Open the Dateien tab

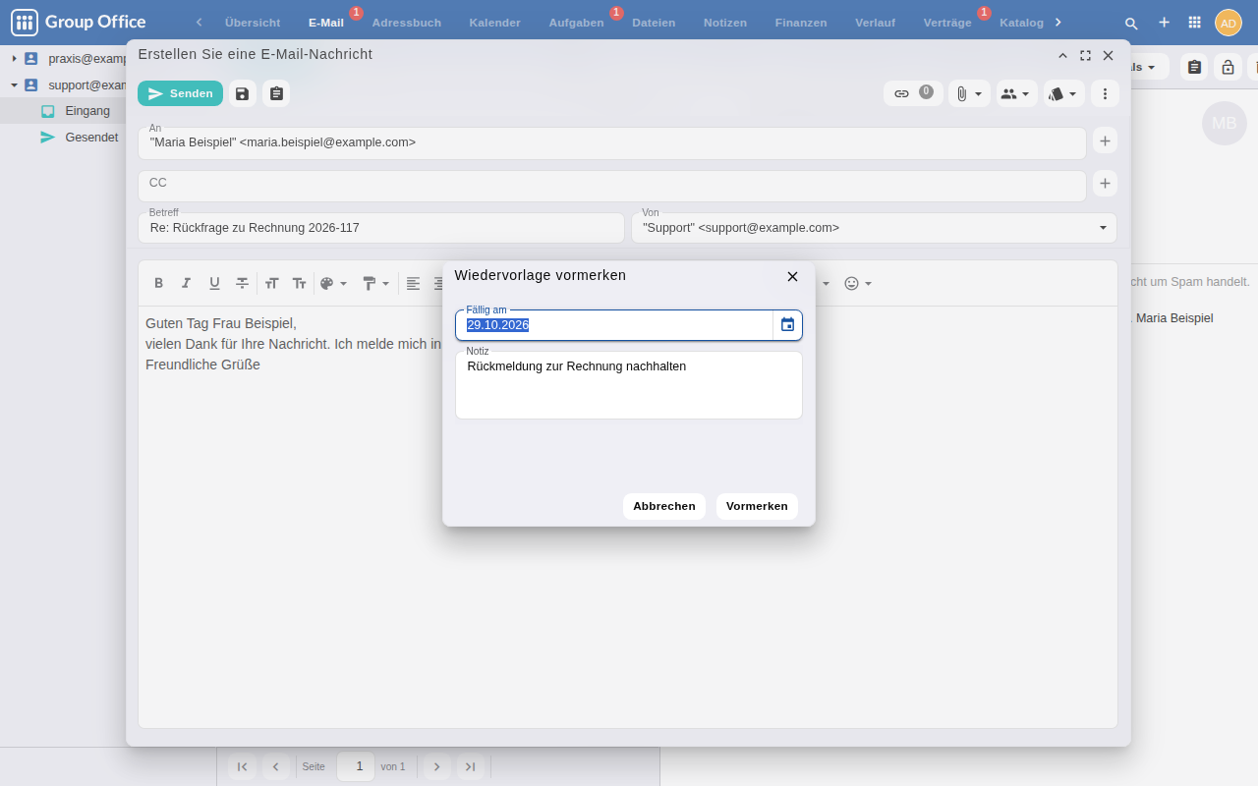[654, 23]
